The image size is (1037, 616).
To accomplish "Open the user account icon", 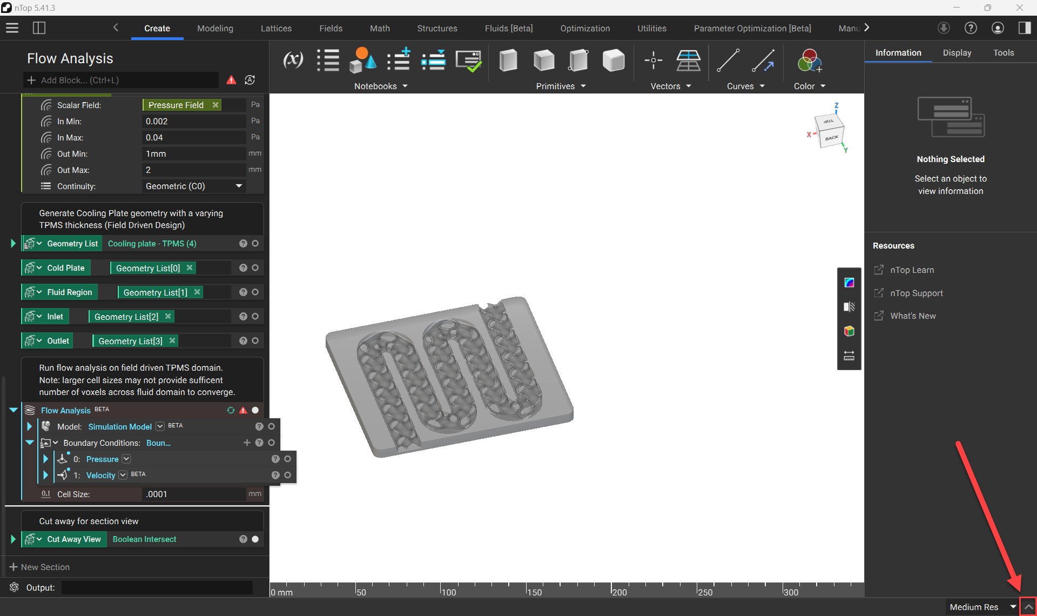I will click(998, 28).
